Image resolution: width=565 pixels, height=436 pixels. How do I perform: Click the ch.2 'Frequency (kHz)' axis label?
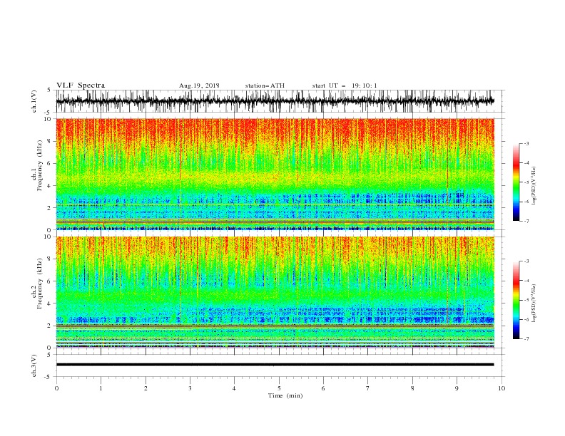tap(40, 284)
